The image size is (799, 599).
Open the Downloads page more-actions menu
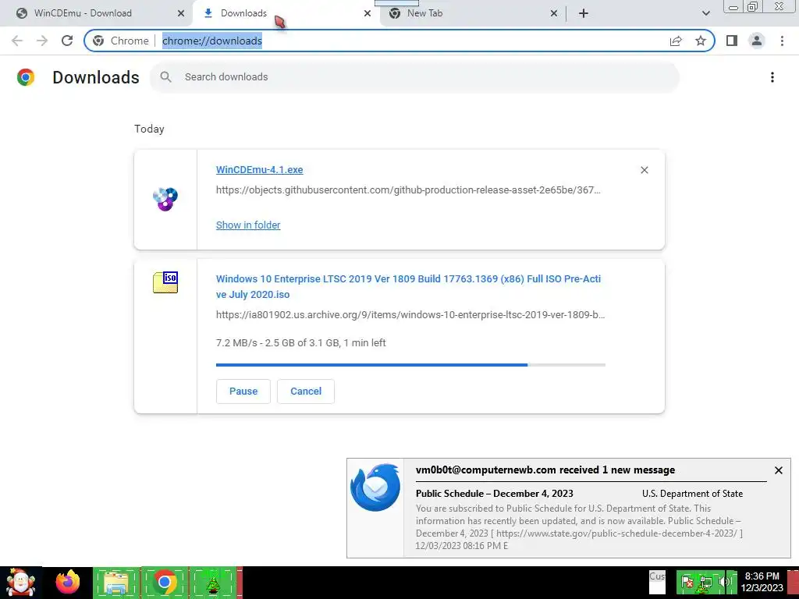tap(772, 77)
